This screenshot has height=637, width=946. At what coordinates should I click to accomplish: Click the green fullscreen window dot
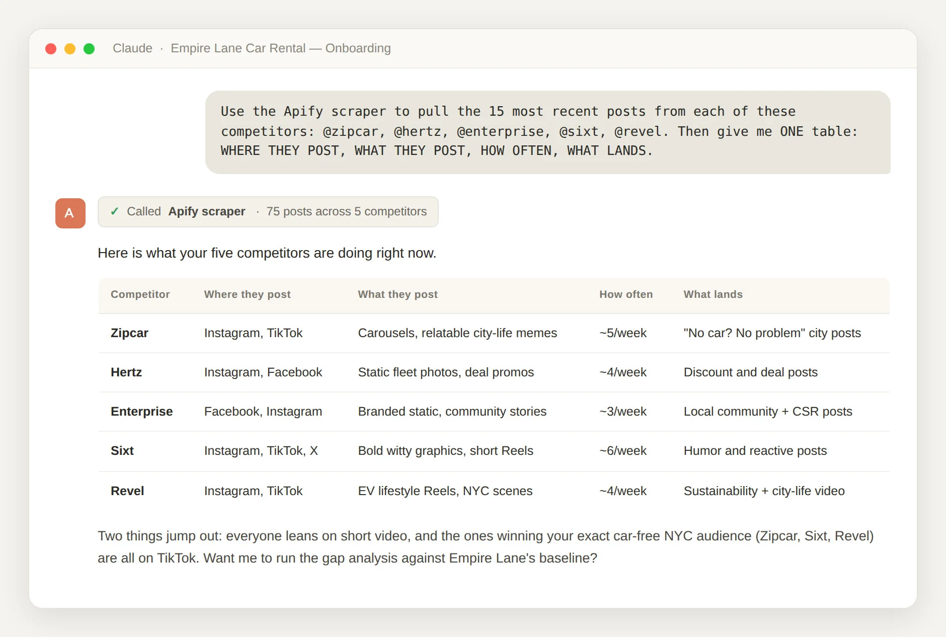pos(89,49)
